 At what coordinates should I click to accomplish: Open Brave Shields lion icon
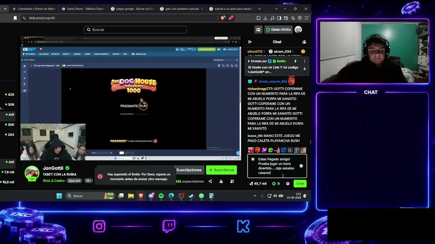tap(223, 18)
